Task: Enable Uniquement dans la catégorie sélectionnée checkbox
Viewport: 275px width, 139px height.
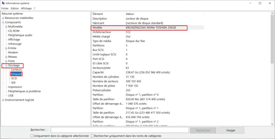Action: 32,136
